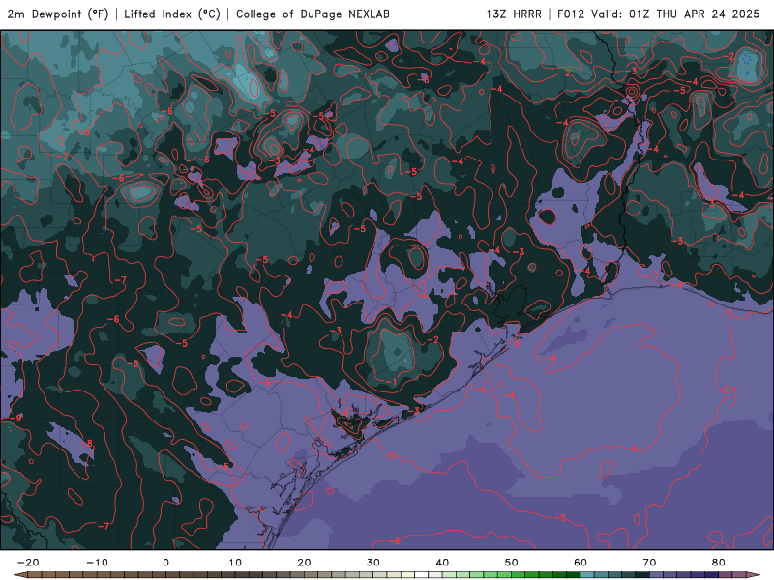Image resolution: width=774 pixels, height=580 pixels.
Task: Click the '30' tick label on colorbar
Action: 373,563
